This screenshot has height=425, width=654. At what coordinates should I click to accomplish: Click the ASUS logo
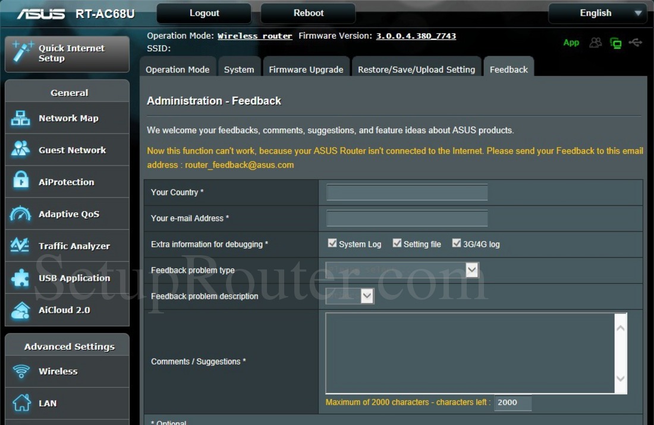[x=41, y=14]
